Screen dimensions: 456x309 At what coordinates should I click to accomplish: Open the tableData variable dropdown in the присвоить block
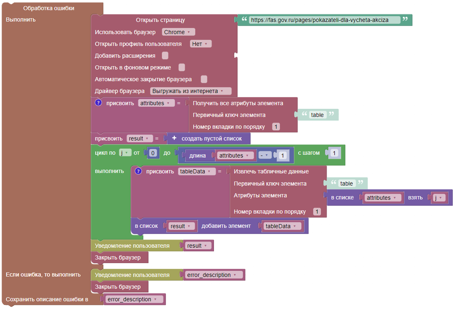click(x=197, y=171)
